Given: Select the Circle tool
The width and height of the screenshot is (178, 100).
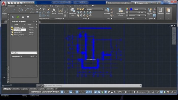Looking at the screenshot, I should tap(21, 10).
